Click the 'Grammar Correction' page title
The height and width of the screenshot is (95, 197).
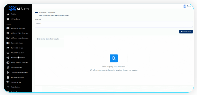[47, 13]
